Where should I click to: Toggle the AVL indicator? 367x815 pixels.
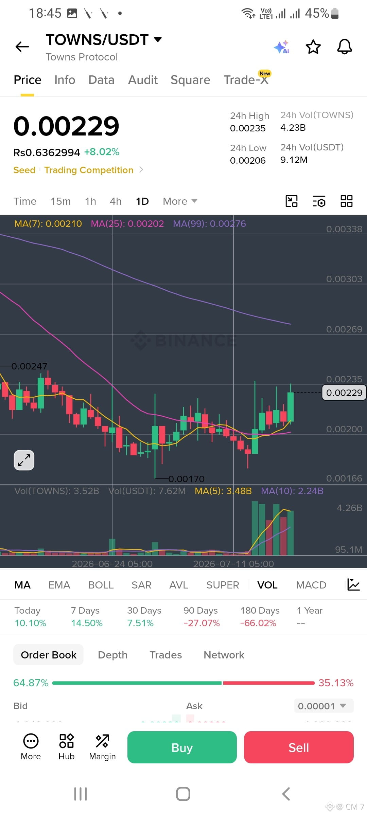pyautogui.click(x=178, y=585)
